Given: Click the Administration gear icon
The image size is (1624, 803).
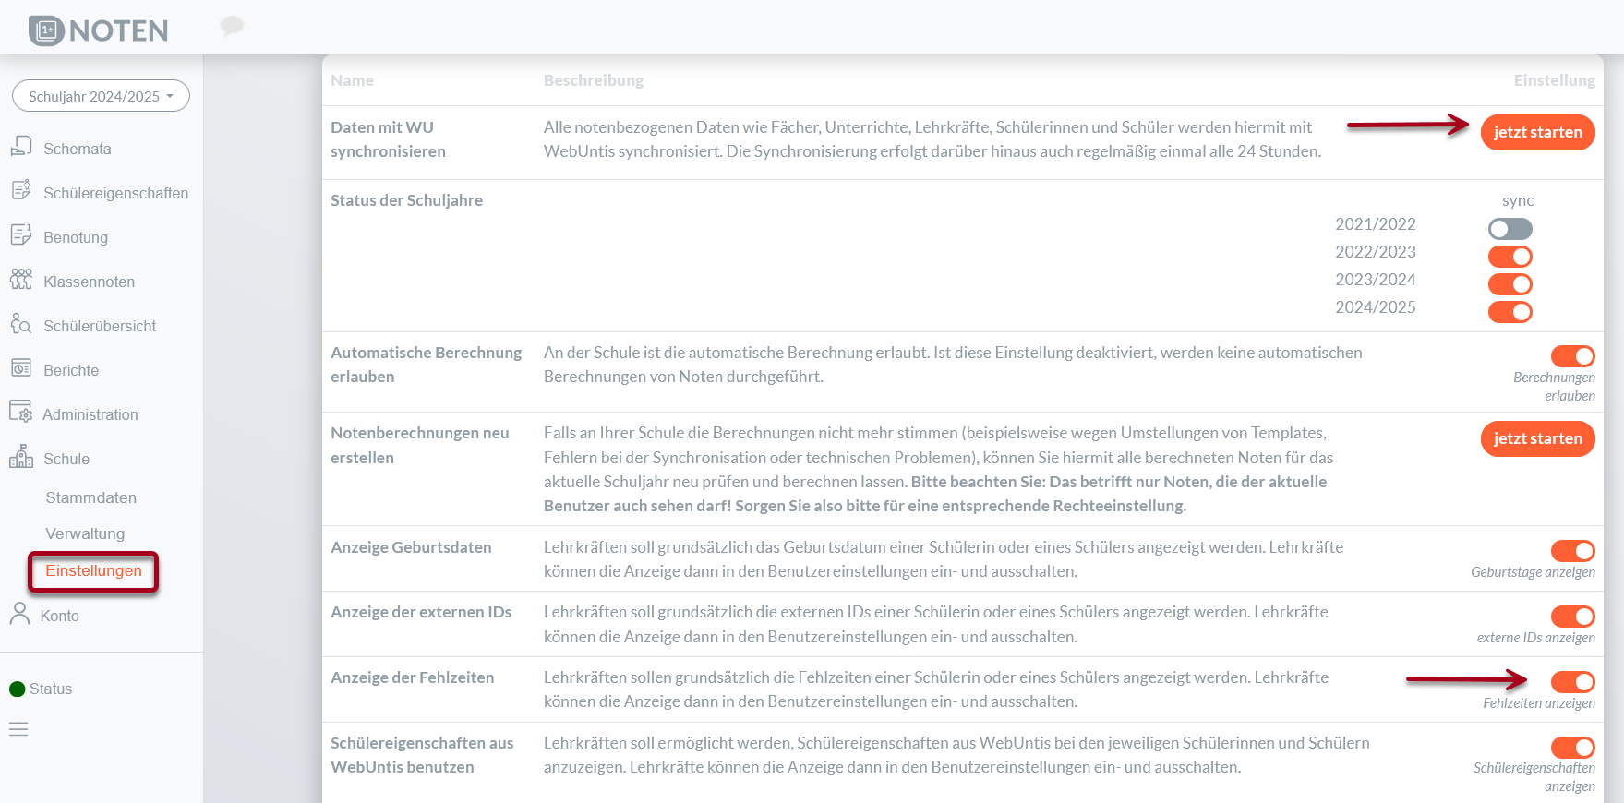Looking at the screenshot, I should pos(21,413).
